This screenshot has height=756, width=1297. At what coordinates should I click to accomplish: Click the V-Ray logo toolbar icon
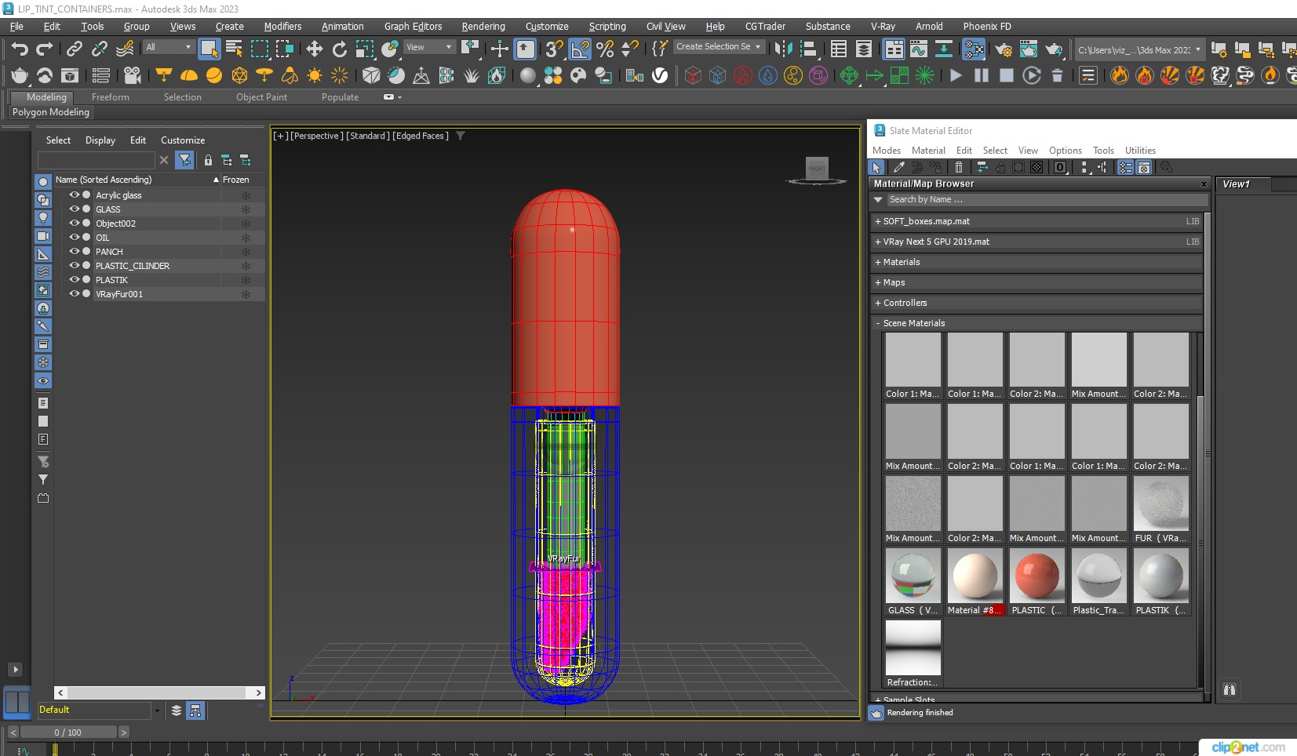coord(661,75)
